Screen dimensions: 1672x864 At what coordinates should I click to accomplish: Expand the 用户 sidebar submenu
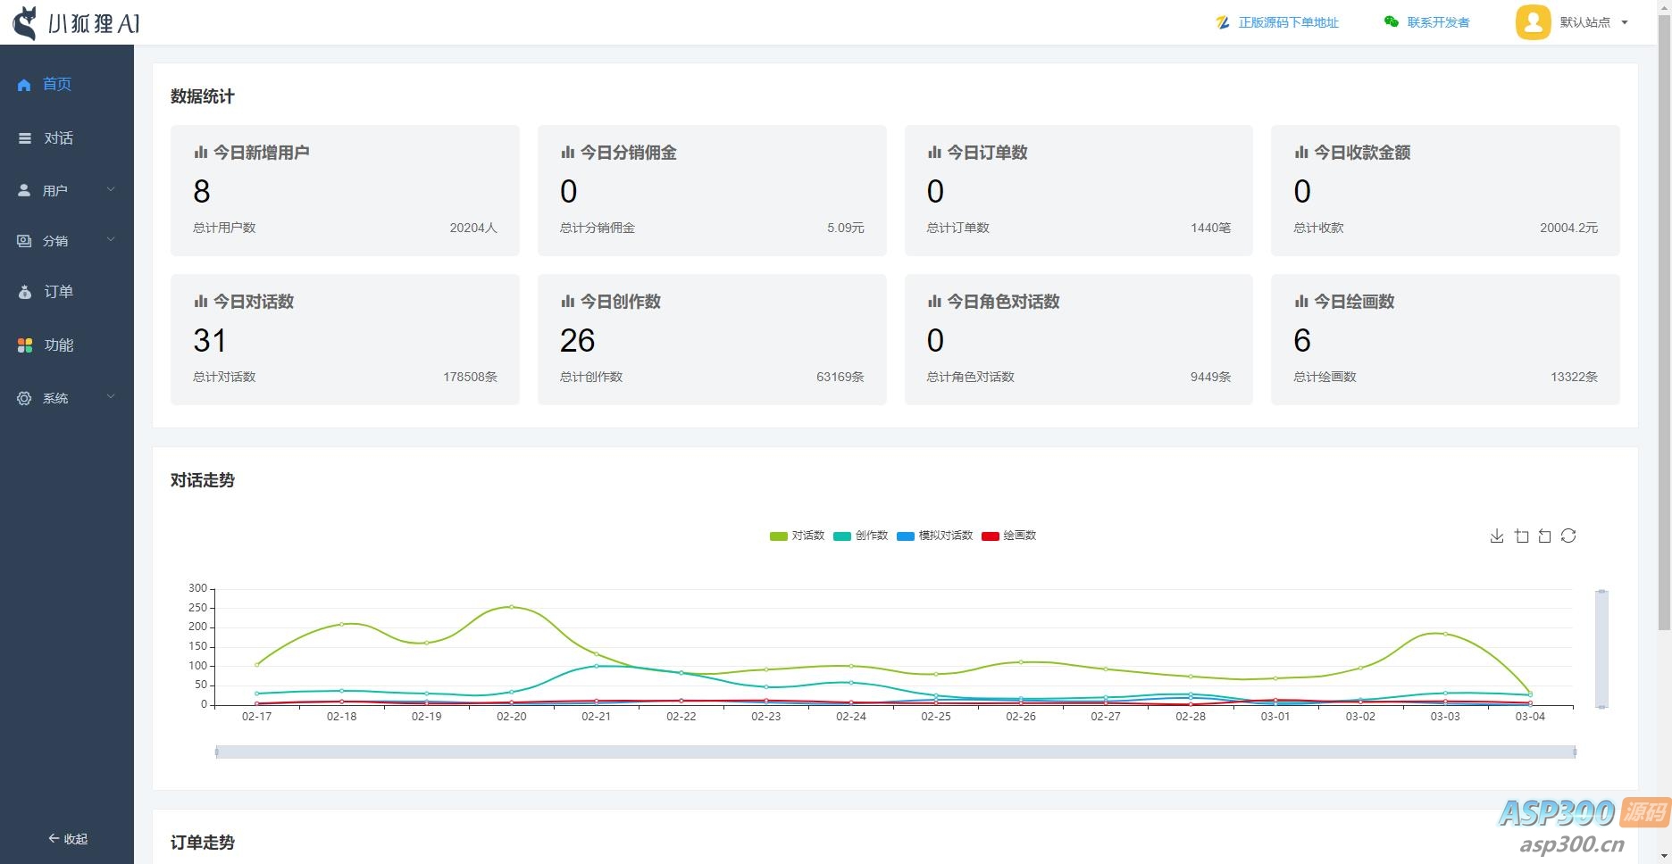coord(67,190)
